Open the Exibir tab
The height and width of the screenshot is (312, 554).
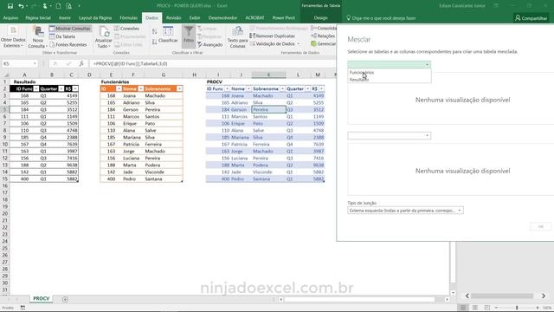click(x=194, y=17)
